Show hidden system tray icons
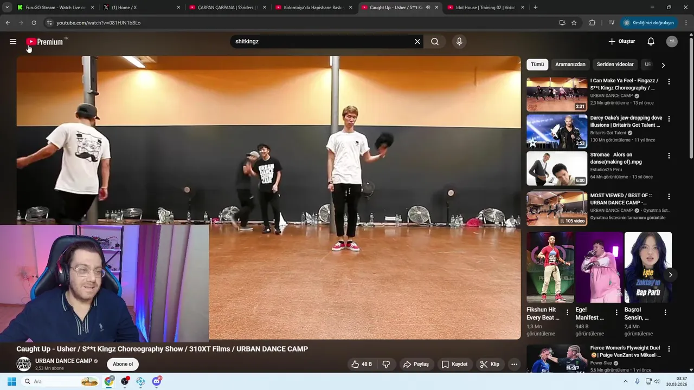694x390 pixels. click(625, 381)
